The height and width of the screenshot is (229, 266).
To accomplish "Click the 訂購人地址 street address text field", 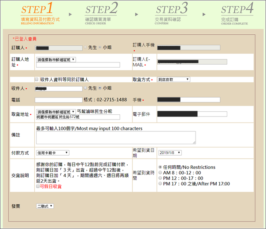I will coord(78,65).
